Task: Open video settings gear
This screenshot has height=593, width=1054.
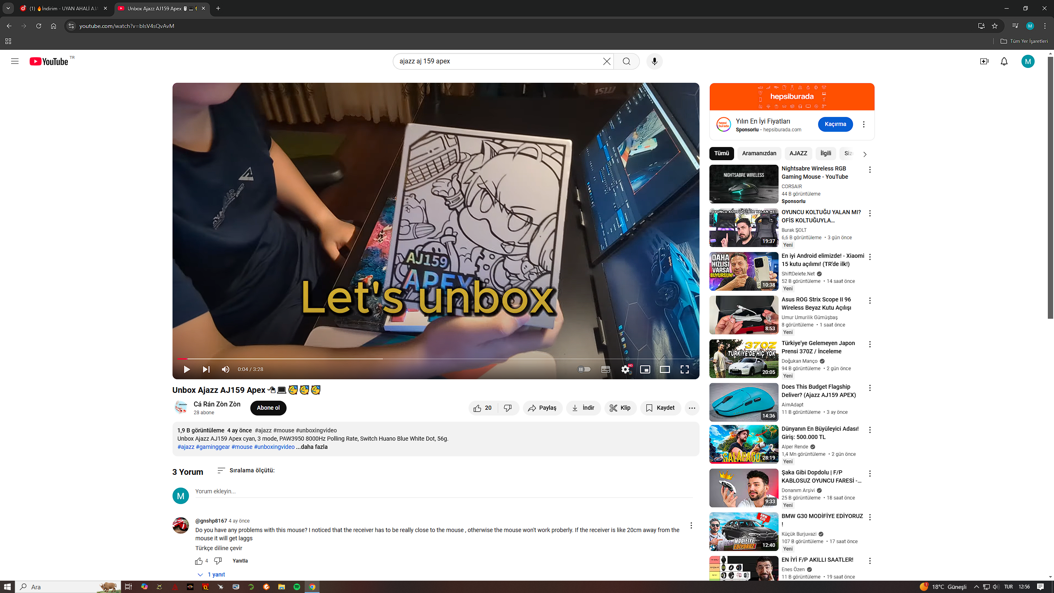Action: click(x=625, y=369)
